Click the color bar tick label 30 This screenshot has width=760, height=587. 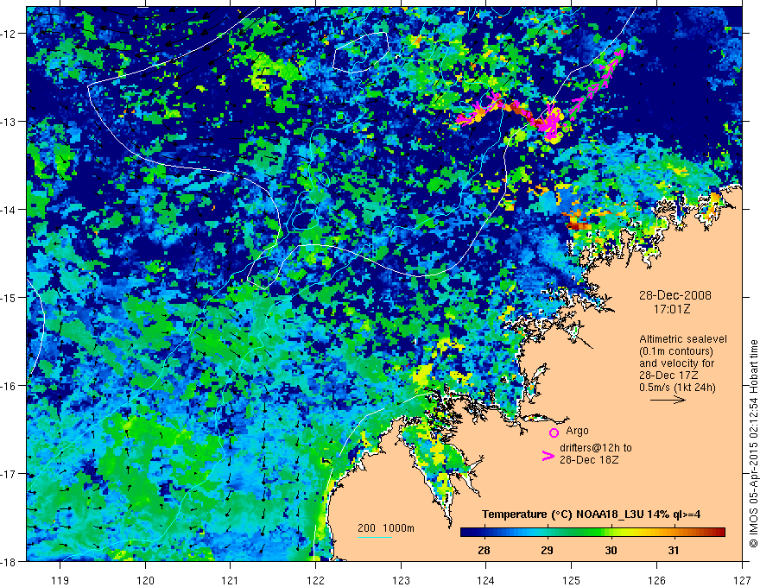611,550
